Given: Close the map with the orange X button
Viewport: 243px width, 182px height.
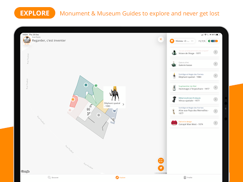Looking at the screenshot, I should 161,39.
